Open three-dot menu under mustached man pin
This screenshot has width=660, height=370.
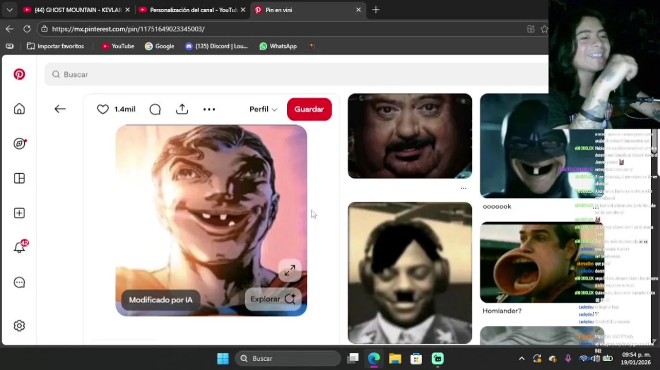pyautogui.click(x=464, y=188)
